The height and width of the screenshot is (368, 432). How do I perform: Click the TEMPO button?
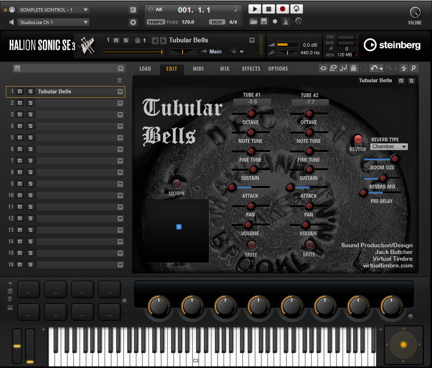(156, 22)
